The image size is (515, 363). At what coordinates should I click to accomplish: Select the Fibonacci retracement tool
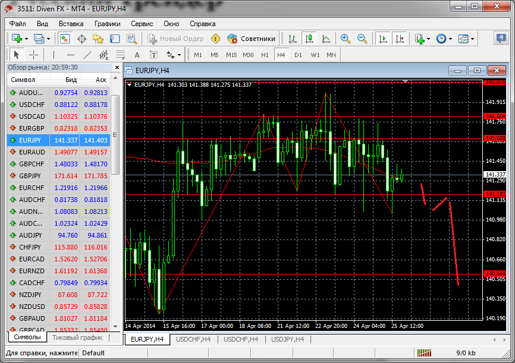pos(121,55)
